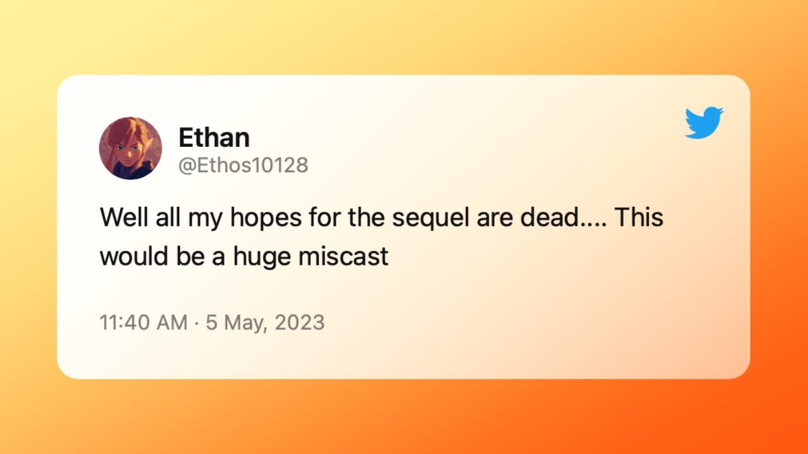This screenshot has height=454, width=808.
Task: Click the word "the" before sequel
Action: (365, 218)
